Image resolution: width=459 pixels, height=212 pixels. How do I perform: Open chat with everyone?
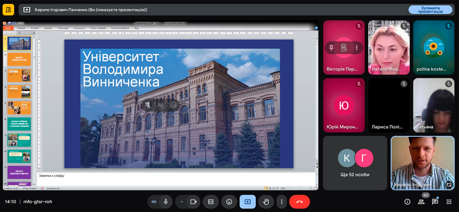point(435,201)
